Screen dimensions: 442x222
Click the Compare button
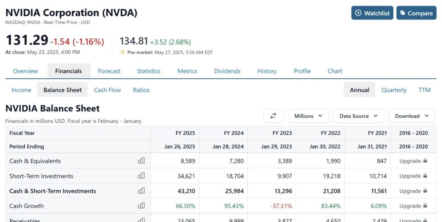416,13
